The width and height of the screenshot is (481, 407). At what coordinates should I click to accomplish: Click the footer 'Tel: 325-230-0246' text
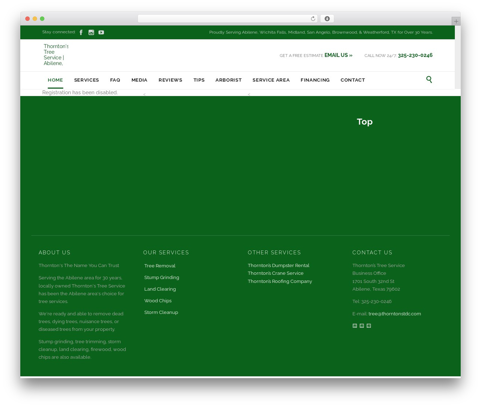(x=372, y=301)
